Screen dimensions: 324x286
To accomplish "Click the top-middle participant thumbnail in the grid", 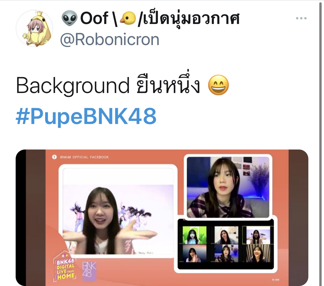I will click(226, 235).
